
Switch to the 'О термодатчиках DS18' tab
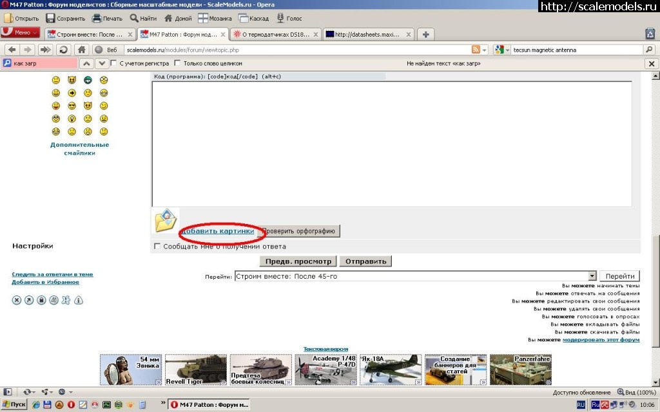click(x=275, y=34)
